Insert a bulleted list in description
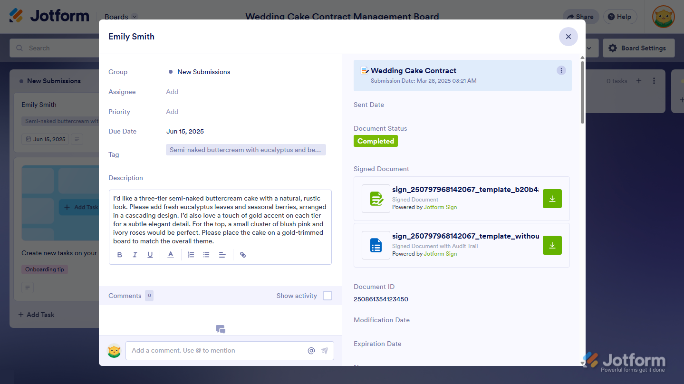 click(x=206, y=255)
